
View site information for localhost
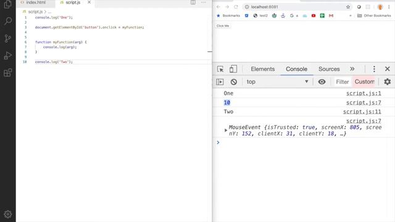[x=247, y=7]
